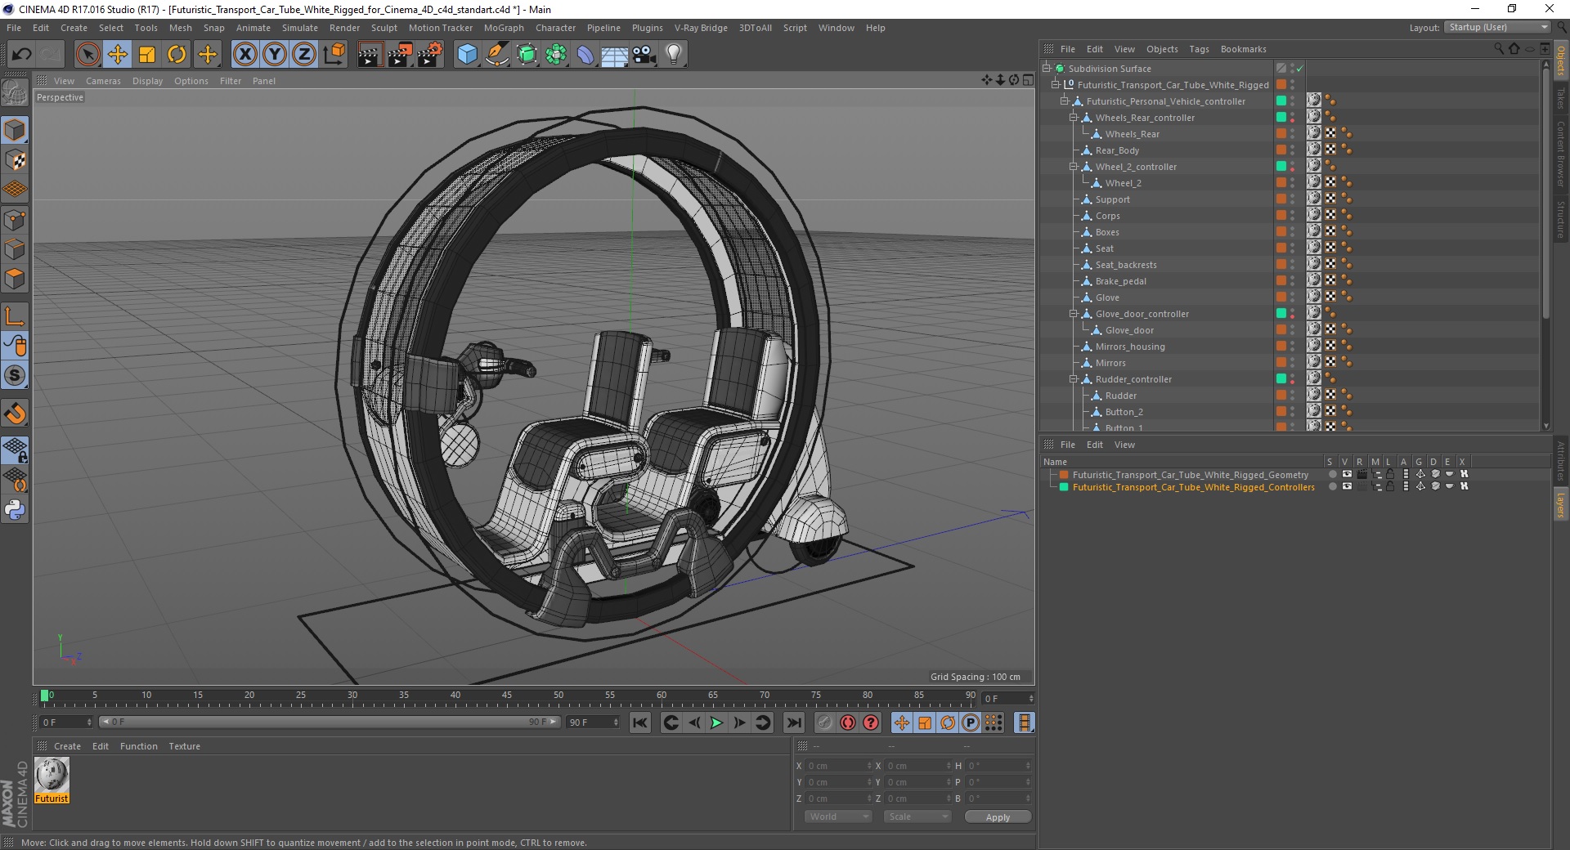Add a light object

(674, 55)
